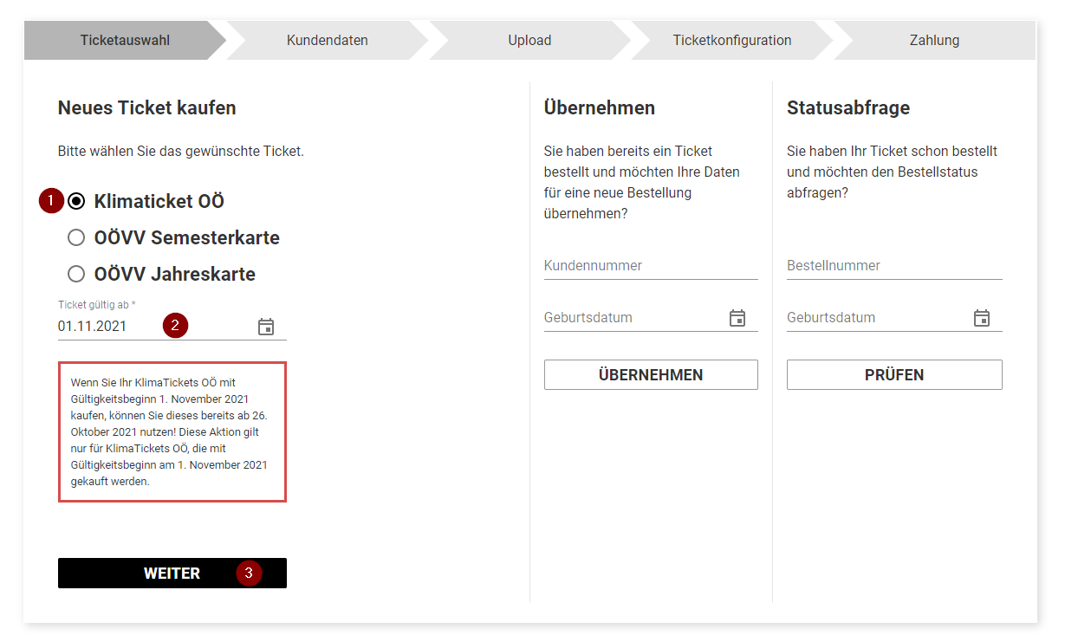
Task: Go to Ticketauswahl step
Action: 125,40
